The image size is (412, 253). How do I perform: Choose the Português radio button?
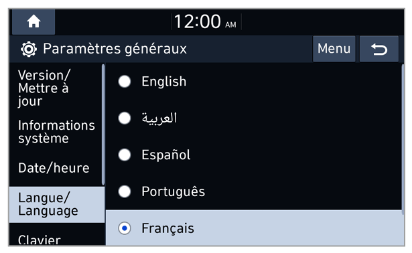coord(125,191)
